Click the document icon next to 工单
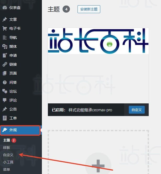Screen dimensions: 161x174 pos(5,118)
